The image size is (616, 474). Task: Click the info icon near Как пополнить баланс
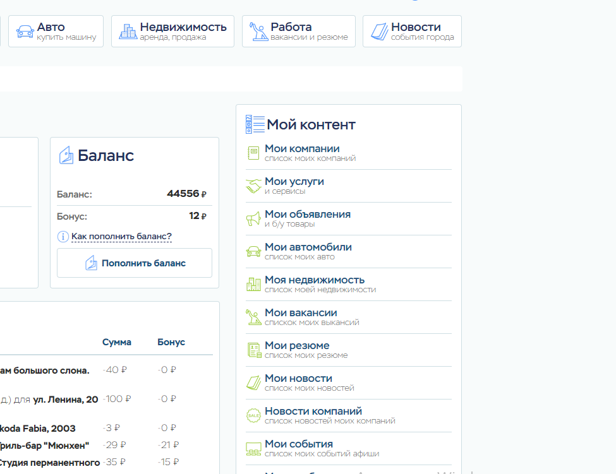pyautogui.click(x=63, y=237)
